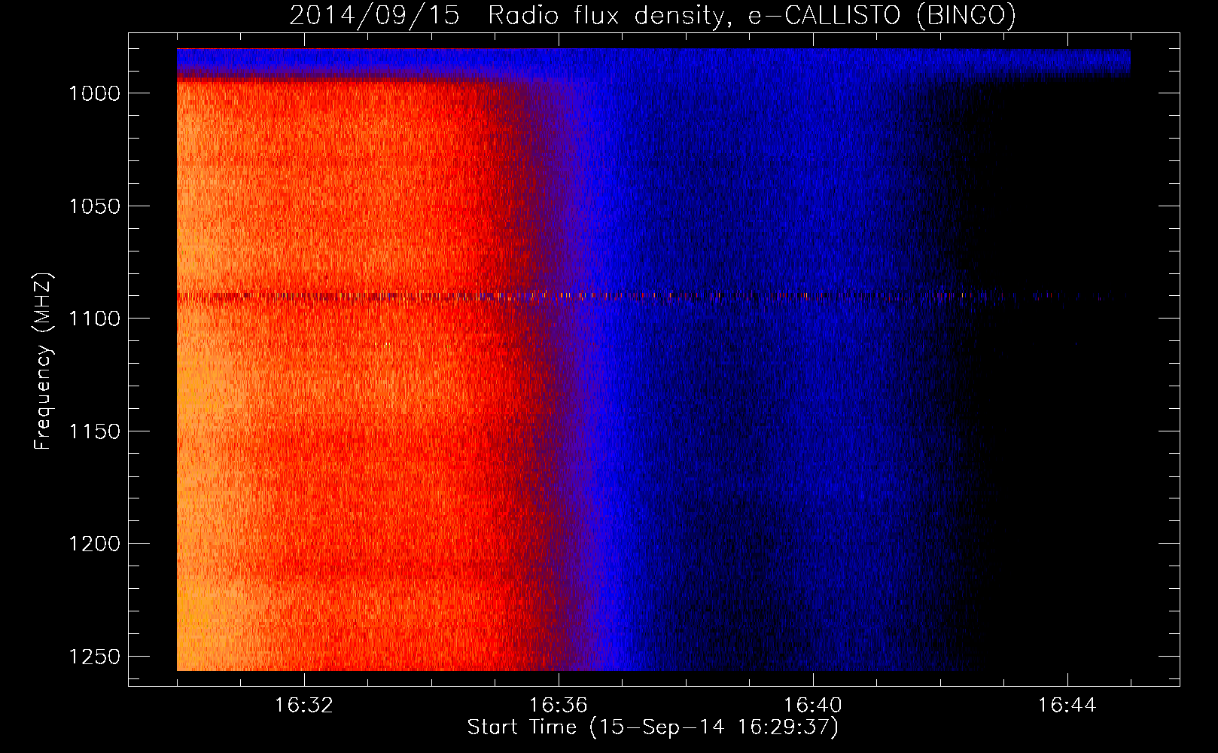This screenshot has width=1218, height=753.
Task: Click the 1200 frequency tick label
Action: (x=94, y=544)
